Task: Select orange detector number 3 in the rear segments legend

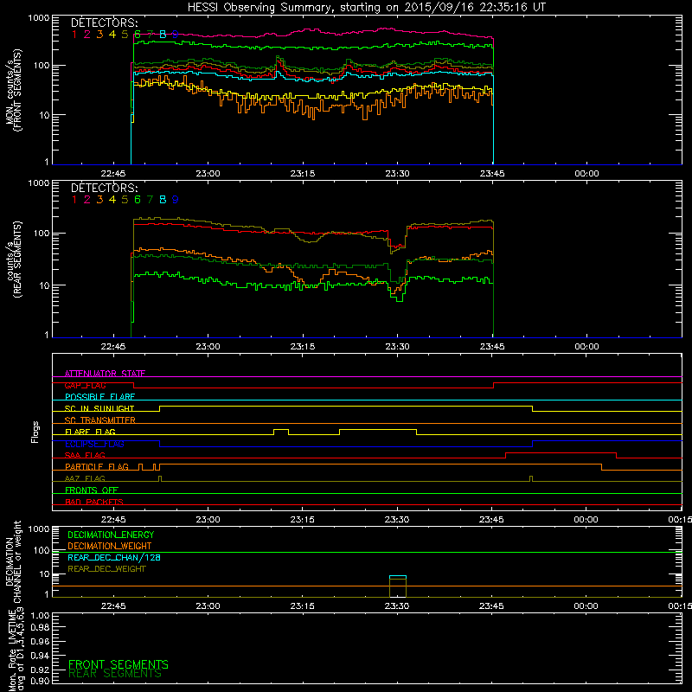Action: click(x=99, y=200)
